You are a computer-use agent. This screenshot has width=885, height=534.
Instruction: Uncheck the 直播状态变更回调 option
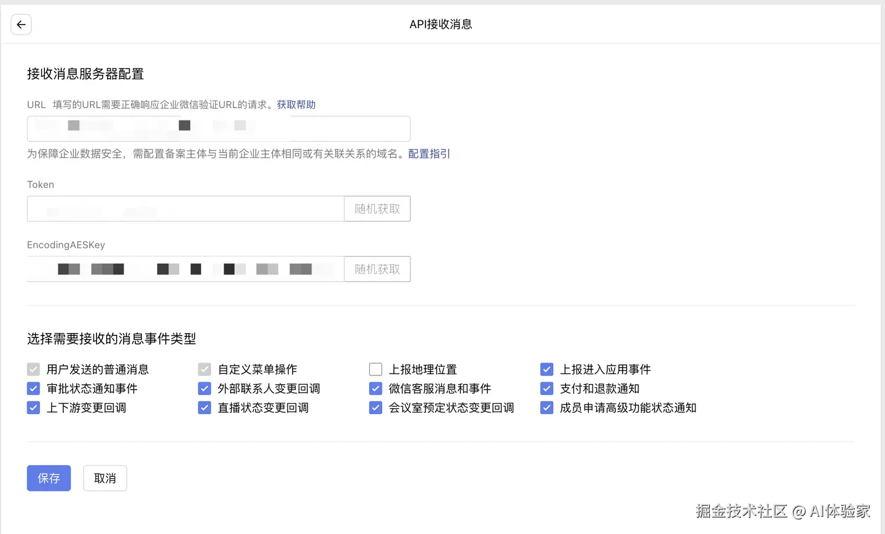click(204, 407)
